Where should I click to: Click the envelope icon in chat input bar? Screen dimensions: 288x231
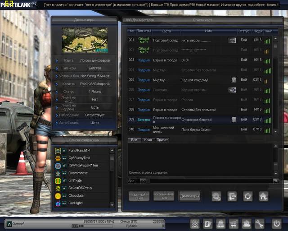coord(143,181)
